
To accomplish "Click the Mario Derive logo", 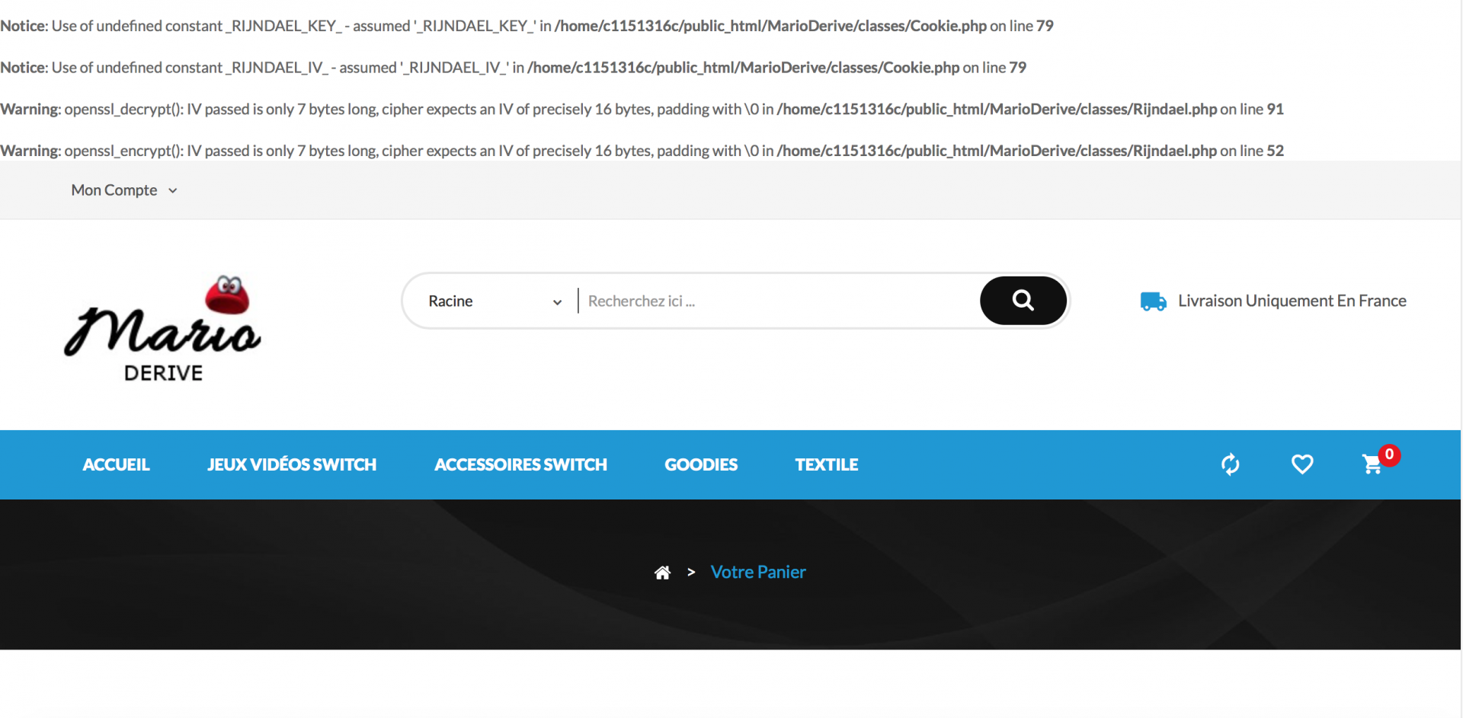I will point(163,327).
